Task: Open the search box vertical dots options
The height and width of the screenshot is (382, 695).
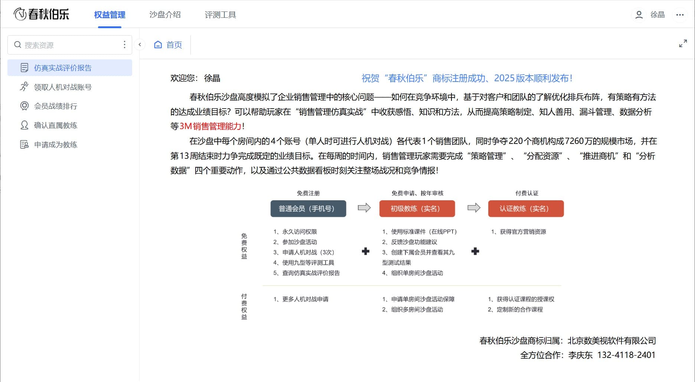Action: (124, 45)
